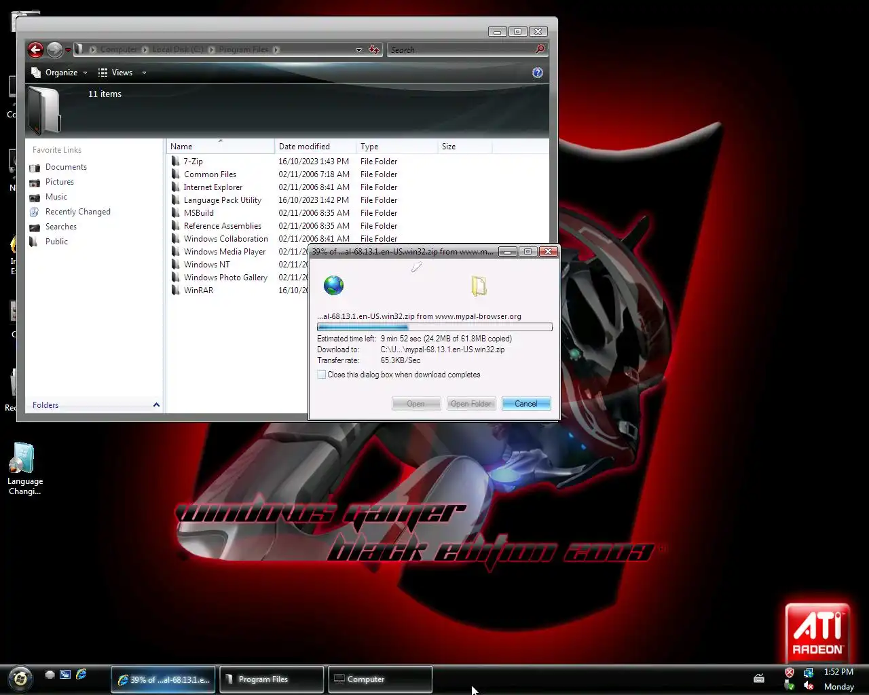
Task: Select the Windows Photo Gallery folder icon
Action: pos(176,278)
